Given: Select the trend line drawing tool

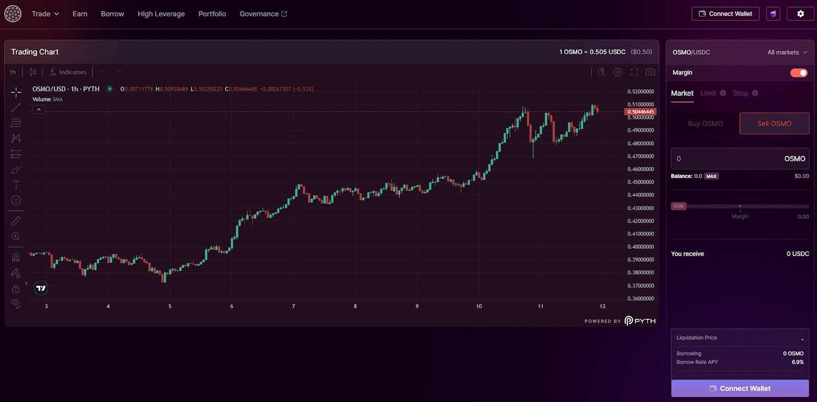Looking at the screenshot, I should (x=16, y=108).
